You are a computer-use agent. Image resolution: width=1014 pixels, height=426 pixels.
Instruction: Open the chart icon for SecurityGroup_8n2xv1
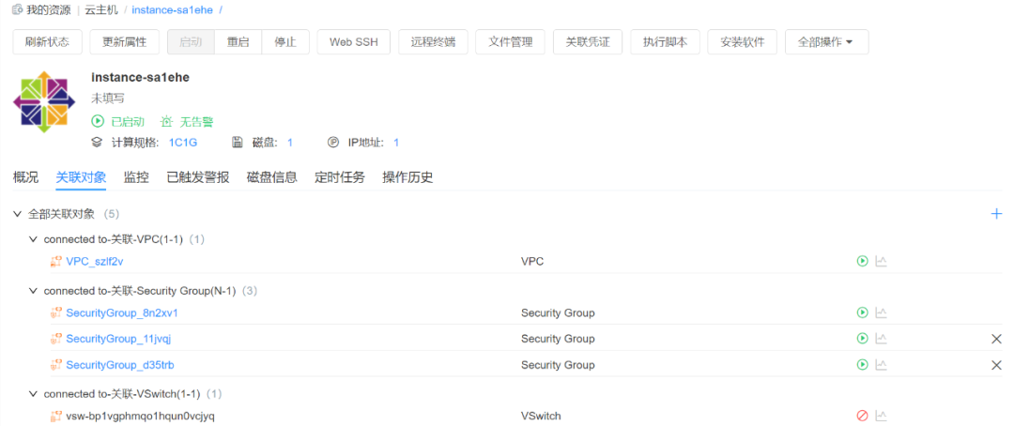881,312
